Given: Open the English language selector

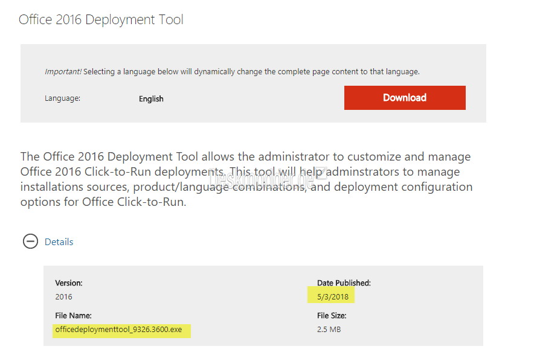Looking at the screenshot, I should click(x=151, y=99).
